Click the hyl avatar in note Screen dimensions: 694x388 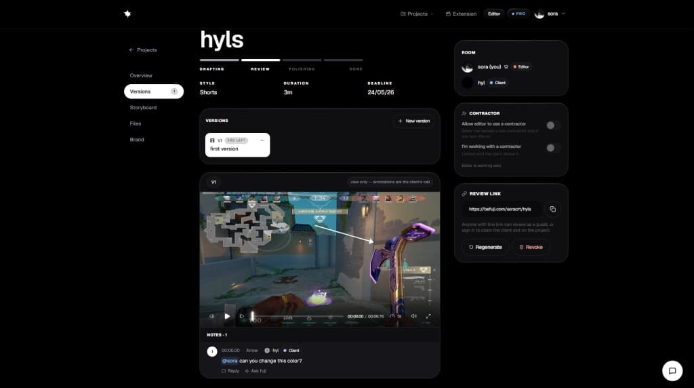267,350
